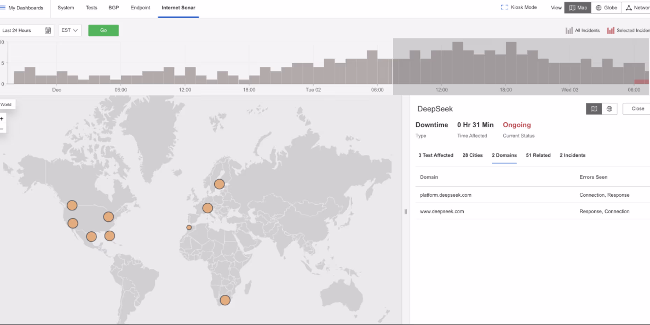
Task: Show the 2 Incidents tab
Action: 572,155
